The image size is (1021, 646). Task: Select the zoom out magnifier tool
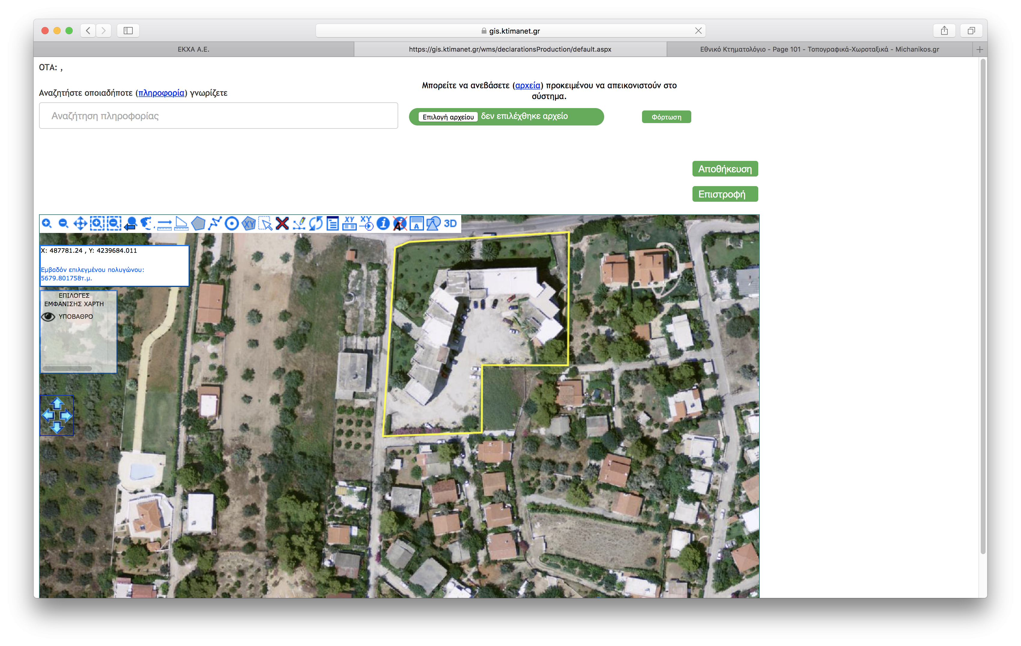pos(63,223)
